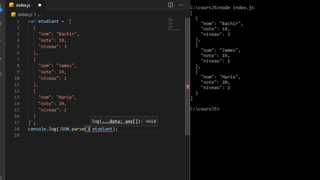Image resolution: width=320 pixels, height=180 pixels.
Task: Click the closing backtick bracket on line 17
Action: 30,122
